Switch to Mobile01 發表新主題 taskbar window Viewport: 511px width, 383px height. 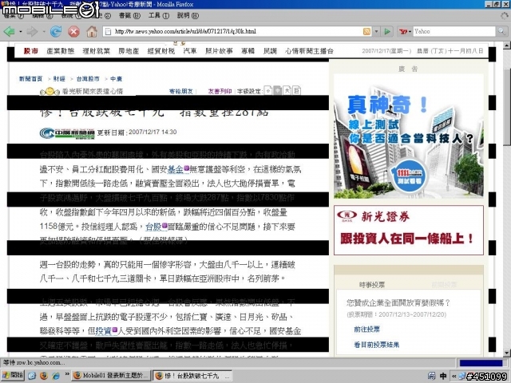112,376
